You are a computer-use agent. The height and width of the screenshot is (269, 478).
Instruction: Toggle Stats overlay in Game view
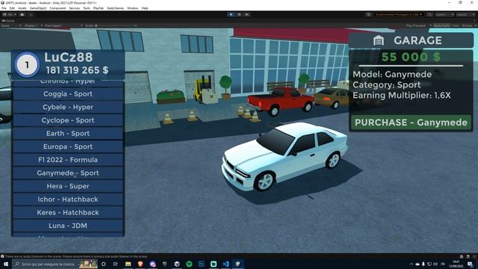point(456,25)
